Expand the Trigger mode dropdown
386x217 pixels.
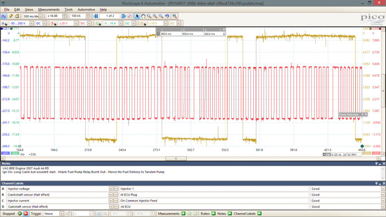point(61,214)
